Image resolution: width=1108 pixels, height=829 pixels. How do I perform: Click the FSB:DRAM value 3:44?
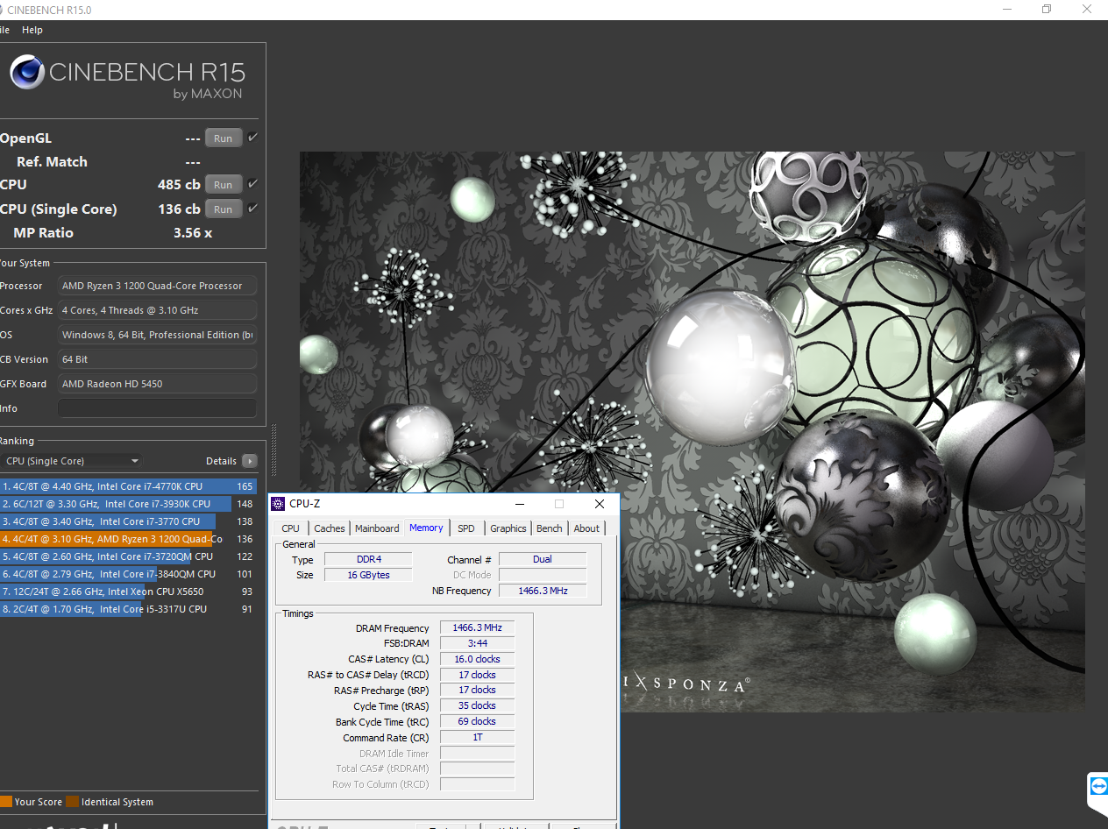tap(477, 643)
